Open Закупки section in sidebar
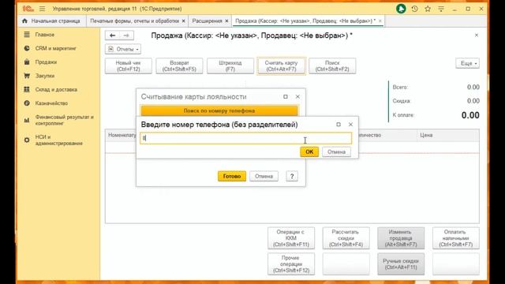Screen dimensions: 505x284 click(x=44, y=76)
